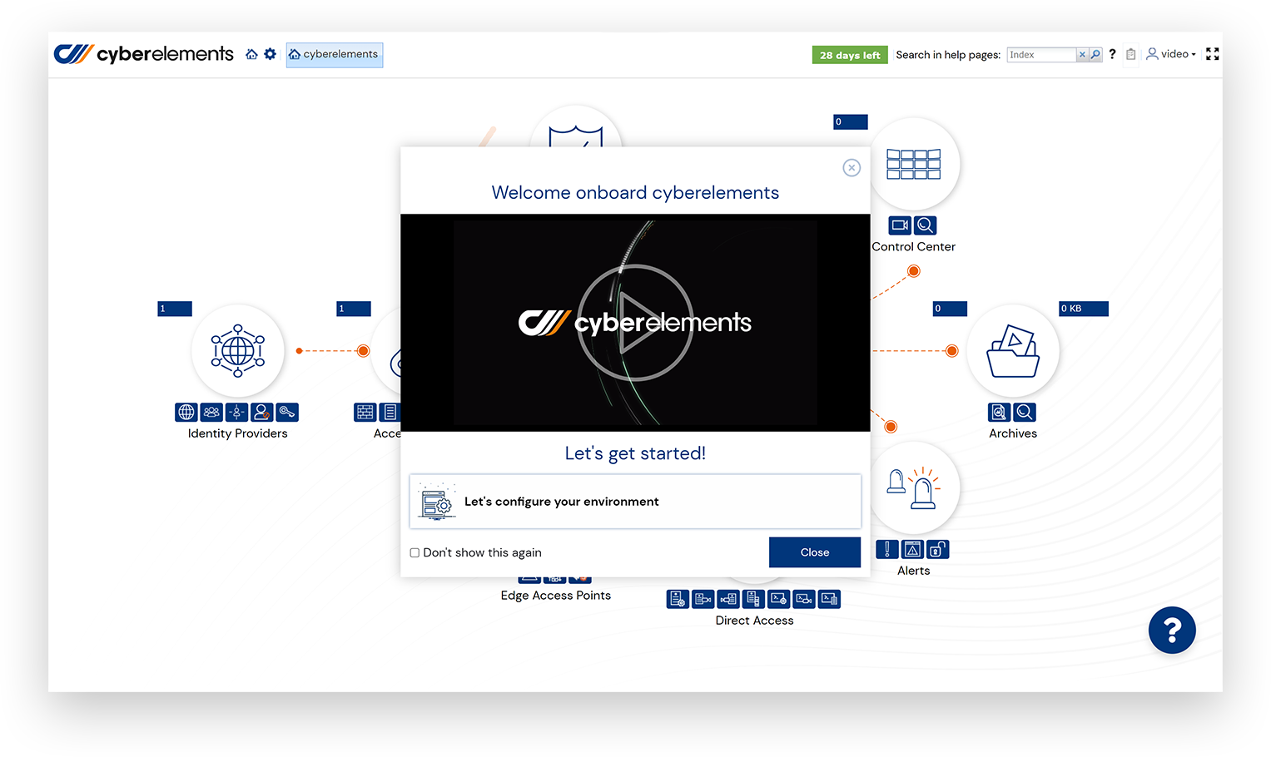The height and width of the screenshot is (757, 1271).
Task: Open the clipboard icon near the help search
Action: click(1130, 53)
